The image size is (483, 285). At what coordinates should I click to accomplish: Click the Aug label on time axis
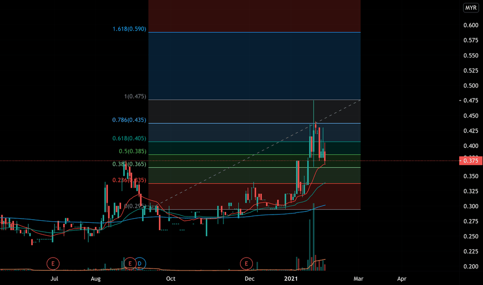click(96, 279)
